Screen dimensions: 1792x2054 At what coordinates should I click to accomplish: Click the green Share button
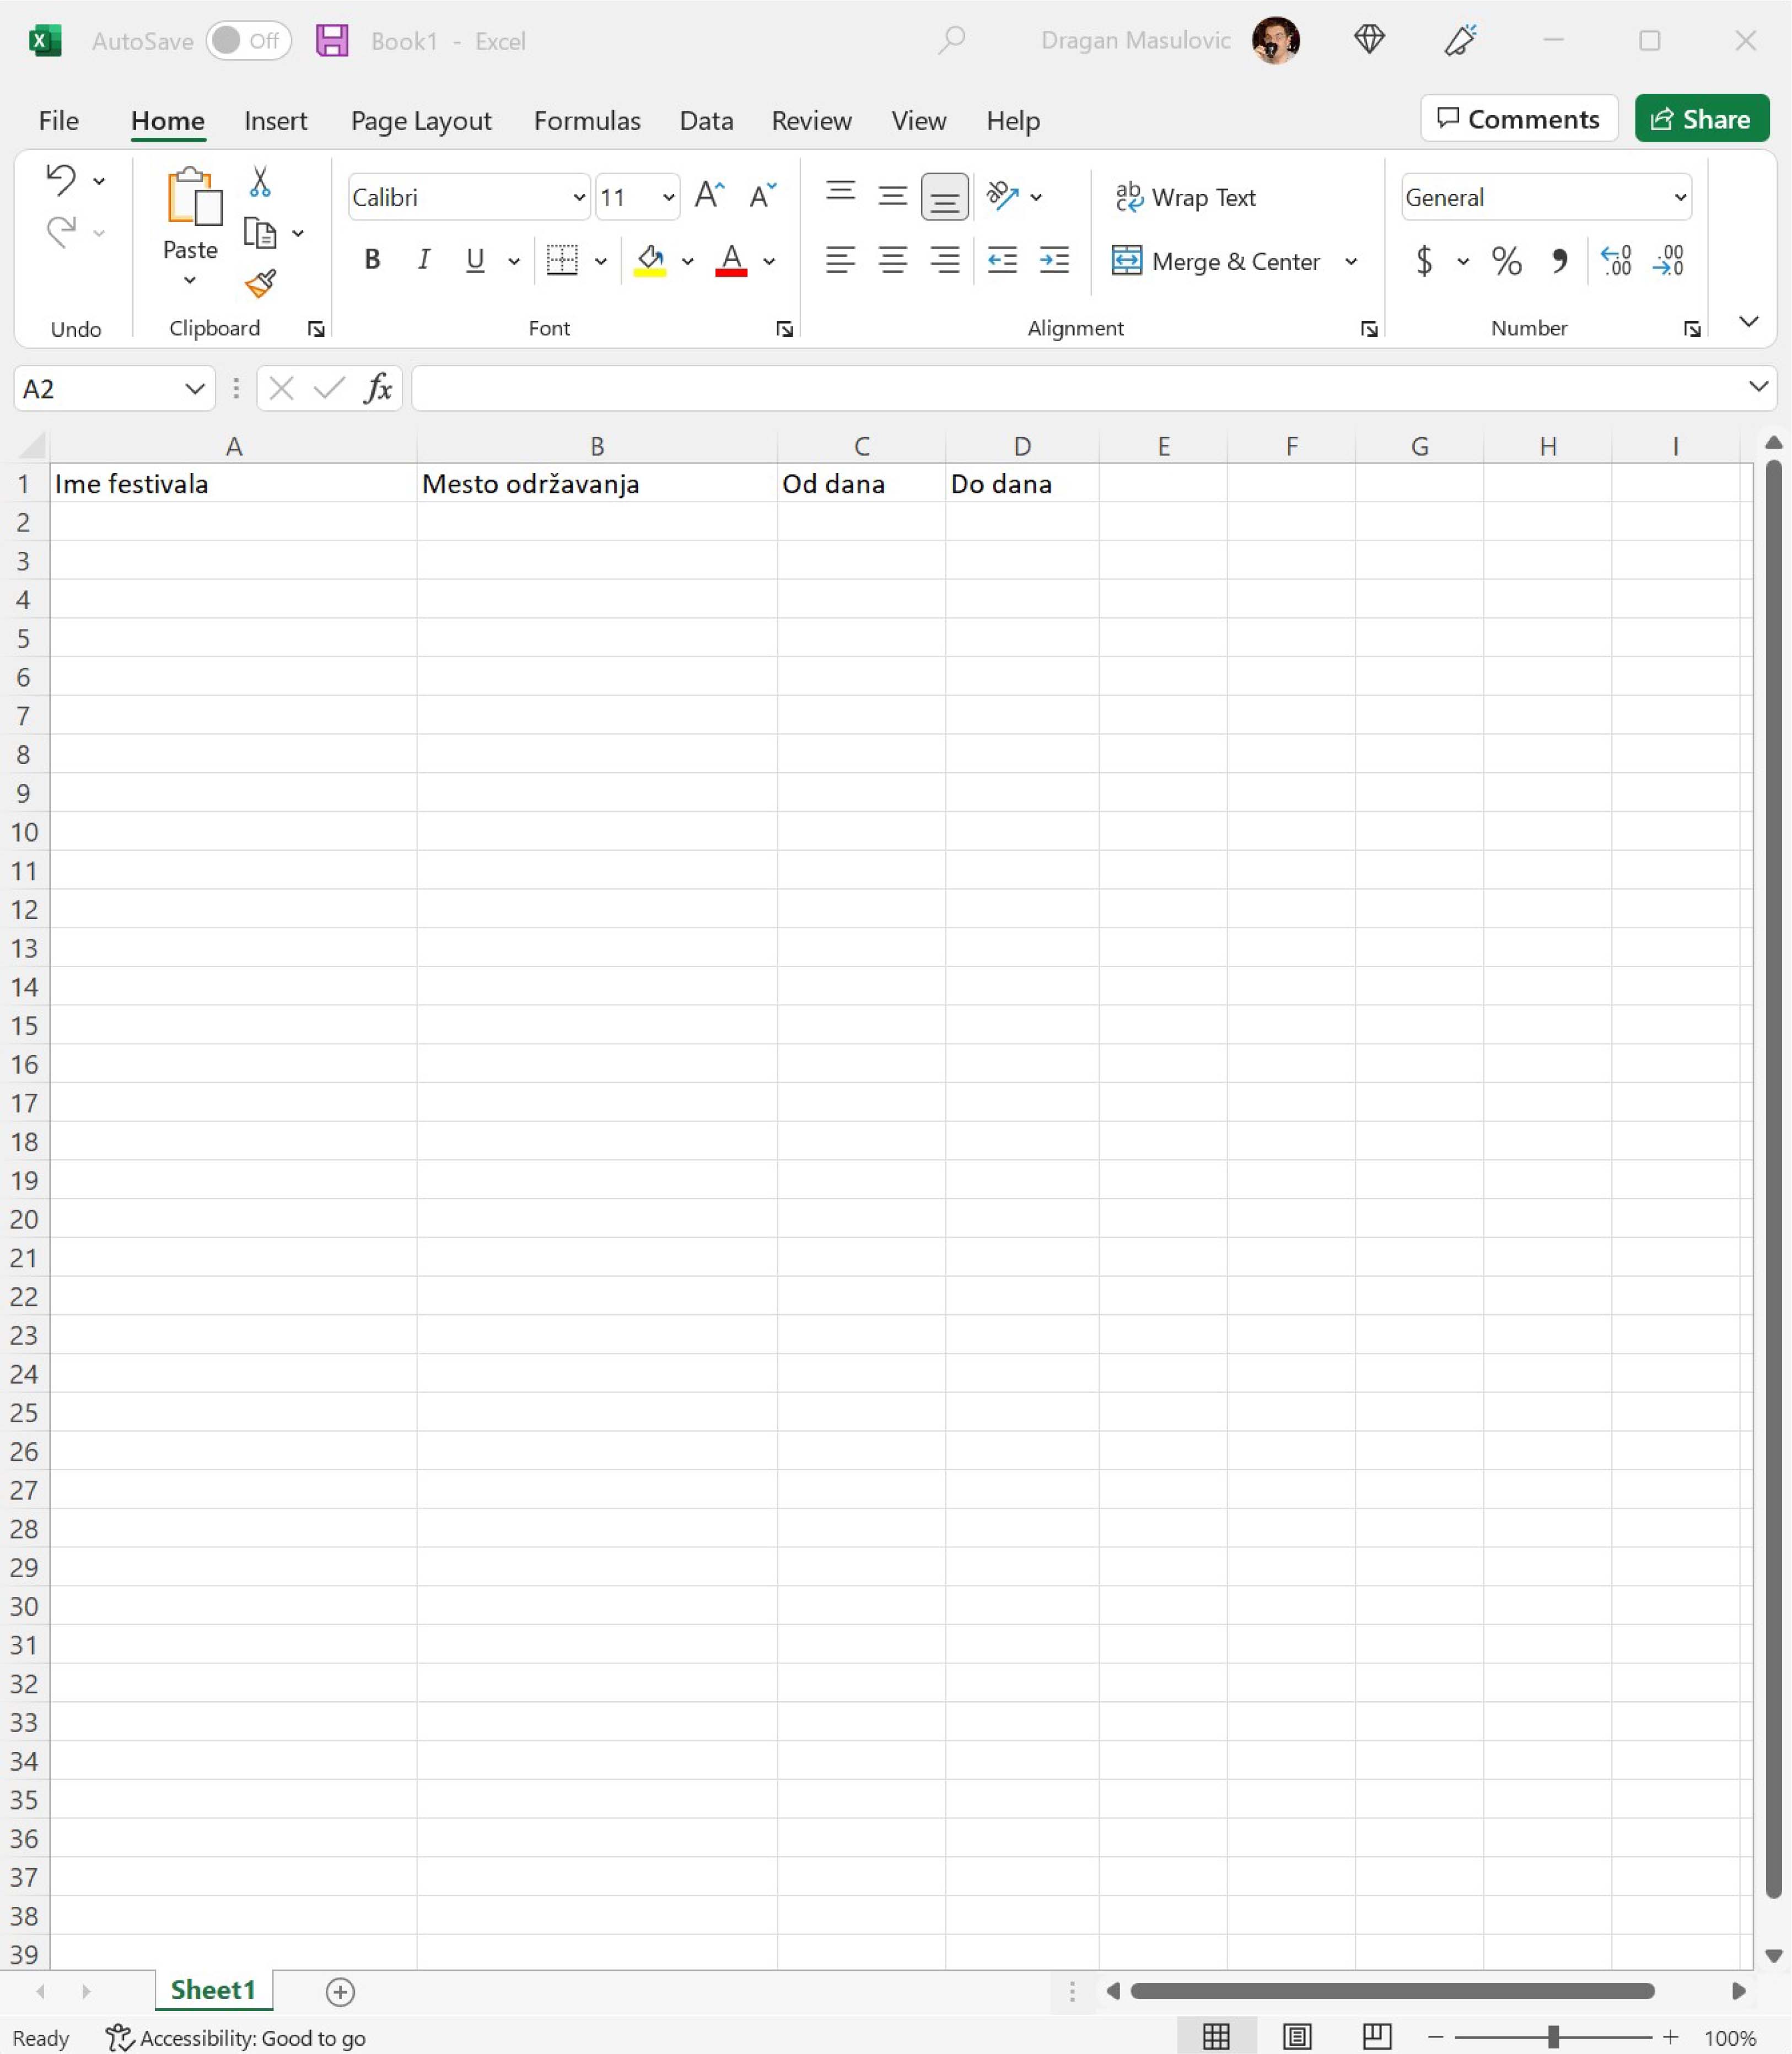tap(1701, 119)
